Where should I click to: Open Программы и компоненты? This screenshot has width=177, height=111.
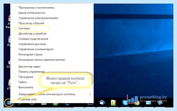coord(37,8)
